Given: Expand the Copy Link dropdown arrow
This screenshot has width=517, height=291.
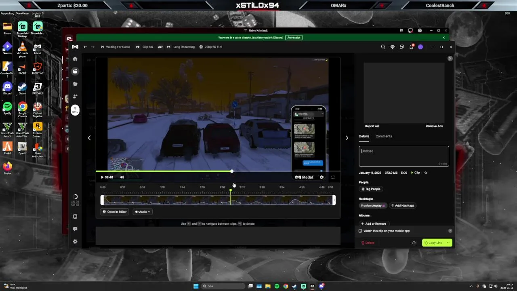Looking at the screenshot, I should [x=448, y=243].
